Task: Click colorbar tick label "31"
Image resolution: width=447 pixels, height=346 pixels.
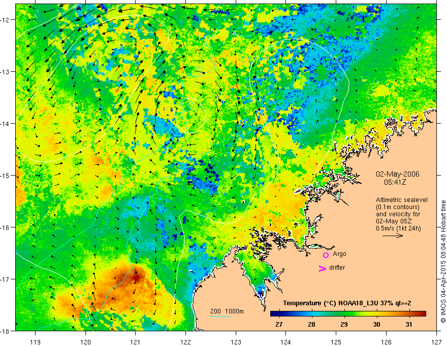Action: pyautogui.click(x=409, y=324)
